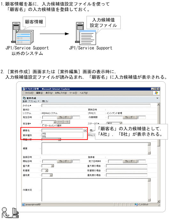Open カレンダー for 発生日時
The image size is (170, 220).
pyautogui.click(x=64, y=117)
